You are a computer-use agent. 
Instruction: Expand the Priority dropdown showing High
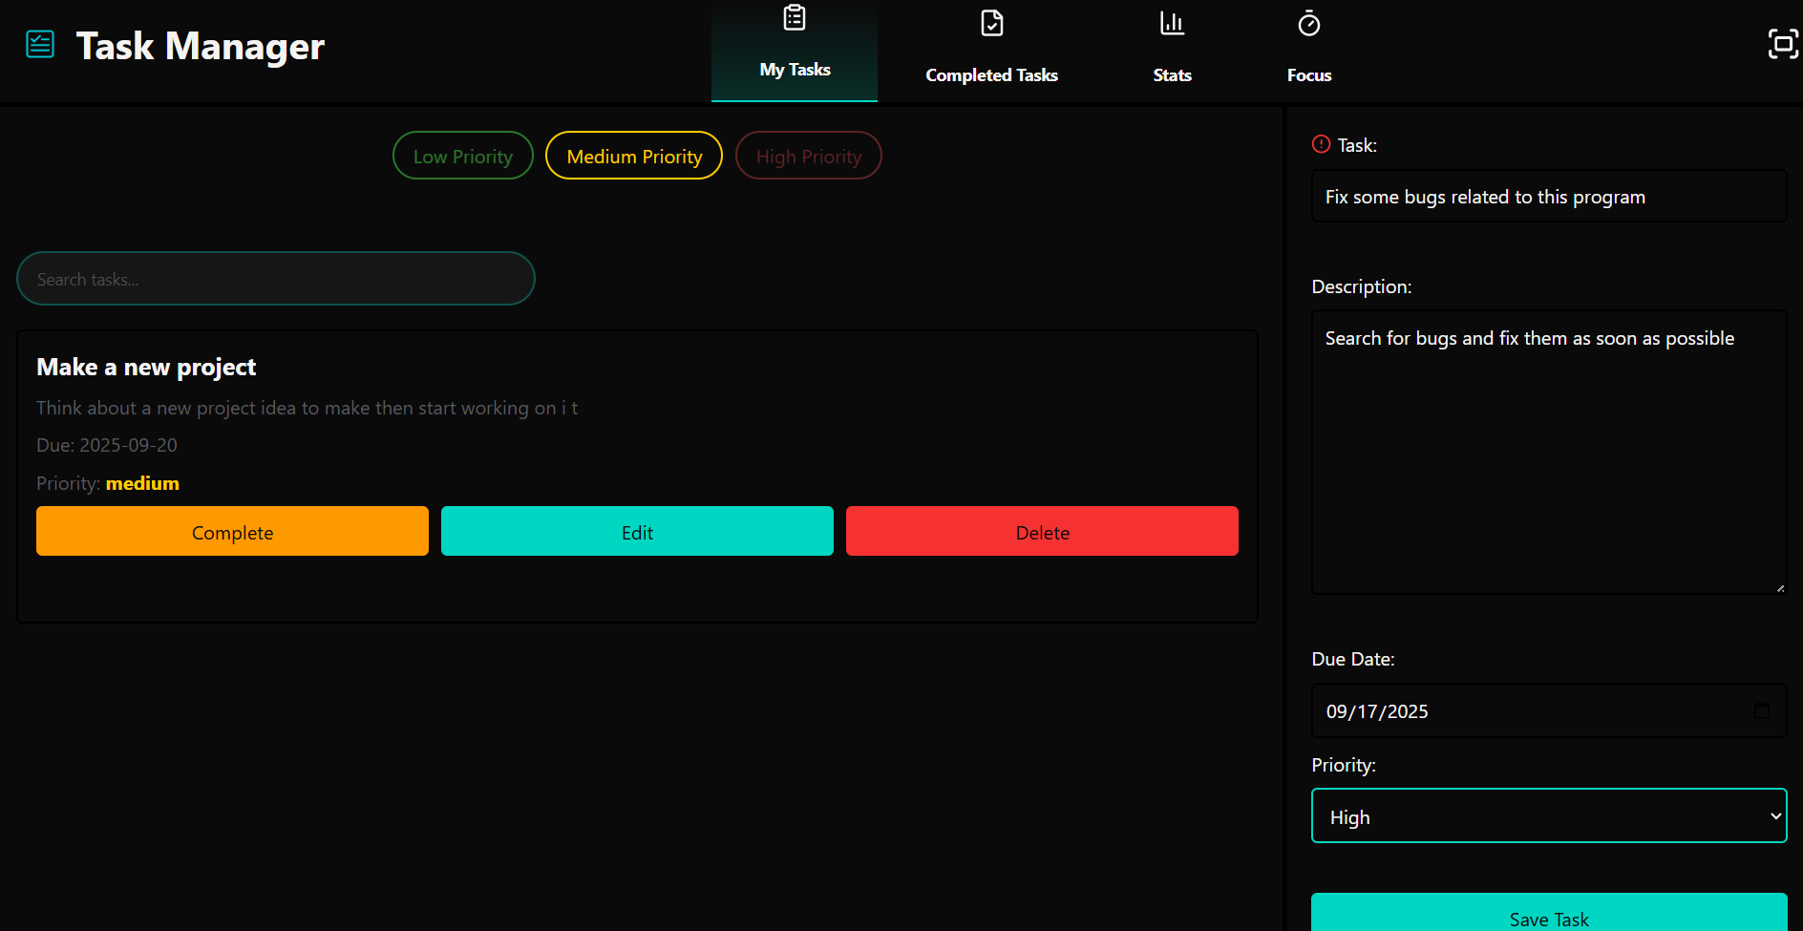(x=1548, y=816)
